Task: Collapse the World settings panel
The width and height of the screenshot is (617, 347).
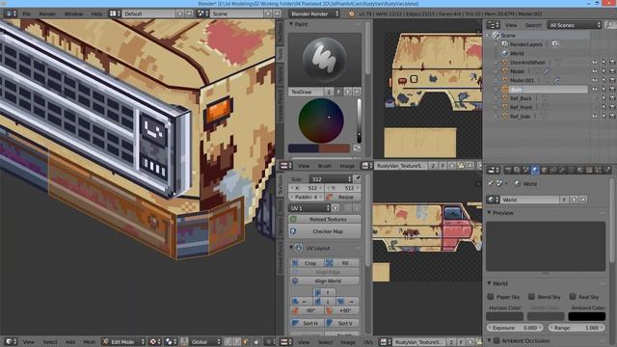Action: pyautogui.click(x=489, y=283)
